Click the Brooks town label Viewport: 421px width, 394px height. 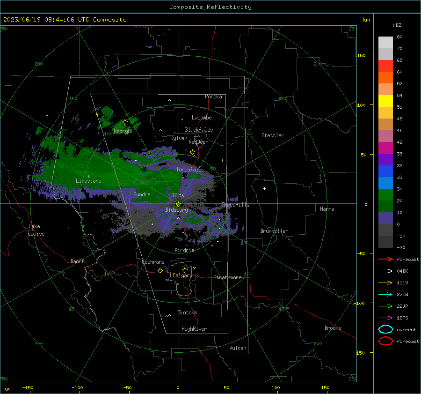tap(333, 328)
